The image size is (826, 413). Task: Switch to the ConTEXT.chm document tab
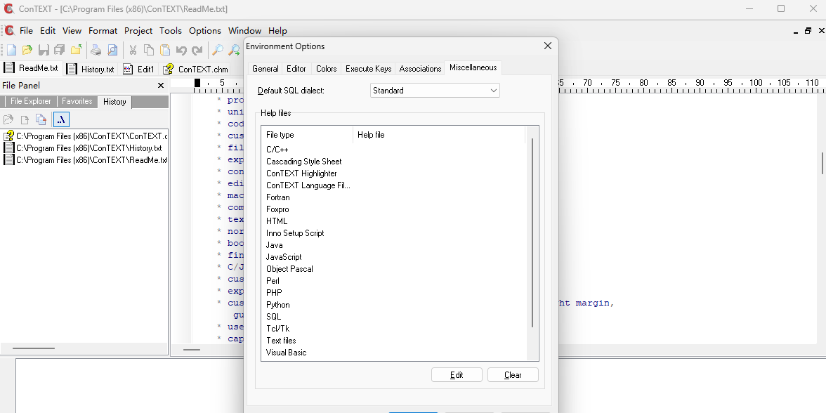(196, 69)
